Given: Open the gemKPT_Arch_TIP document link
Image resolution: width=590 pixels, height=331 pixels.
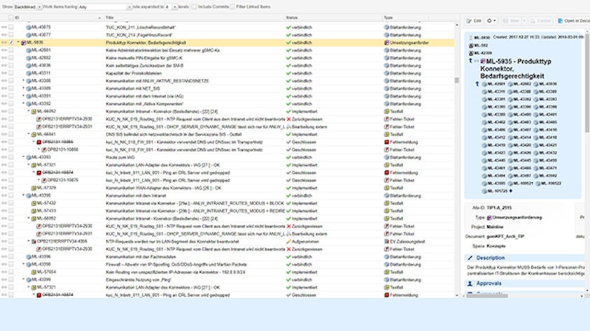Looking at the screenshot, I should pos(506,237).
